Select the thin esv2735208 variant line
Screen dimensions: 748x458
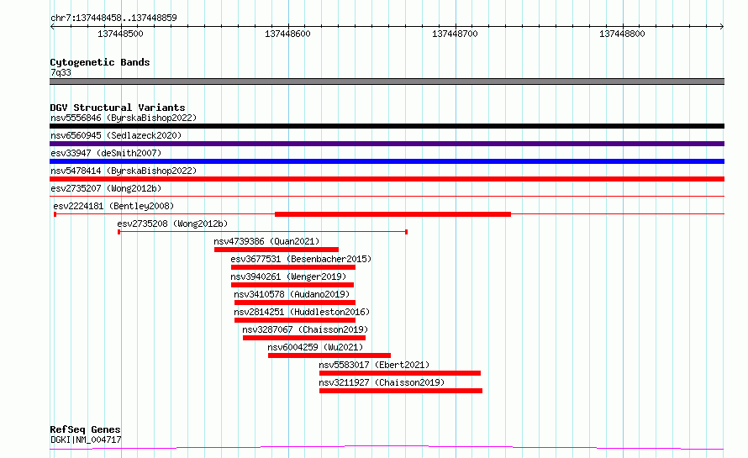click(263, 232)
